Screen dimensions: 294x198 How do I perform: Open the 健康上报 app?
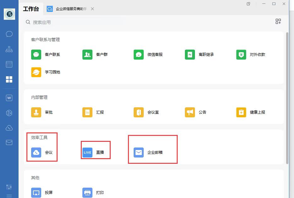coord(241,112)
